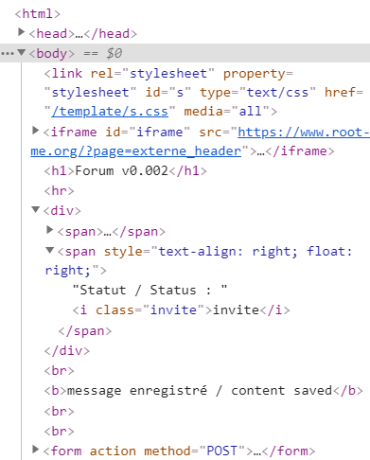Image resolution: width=370 pixels, height=460 pixels.
Task: Expand the iframe element triangle
Action: click(36, 131)
